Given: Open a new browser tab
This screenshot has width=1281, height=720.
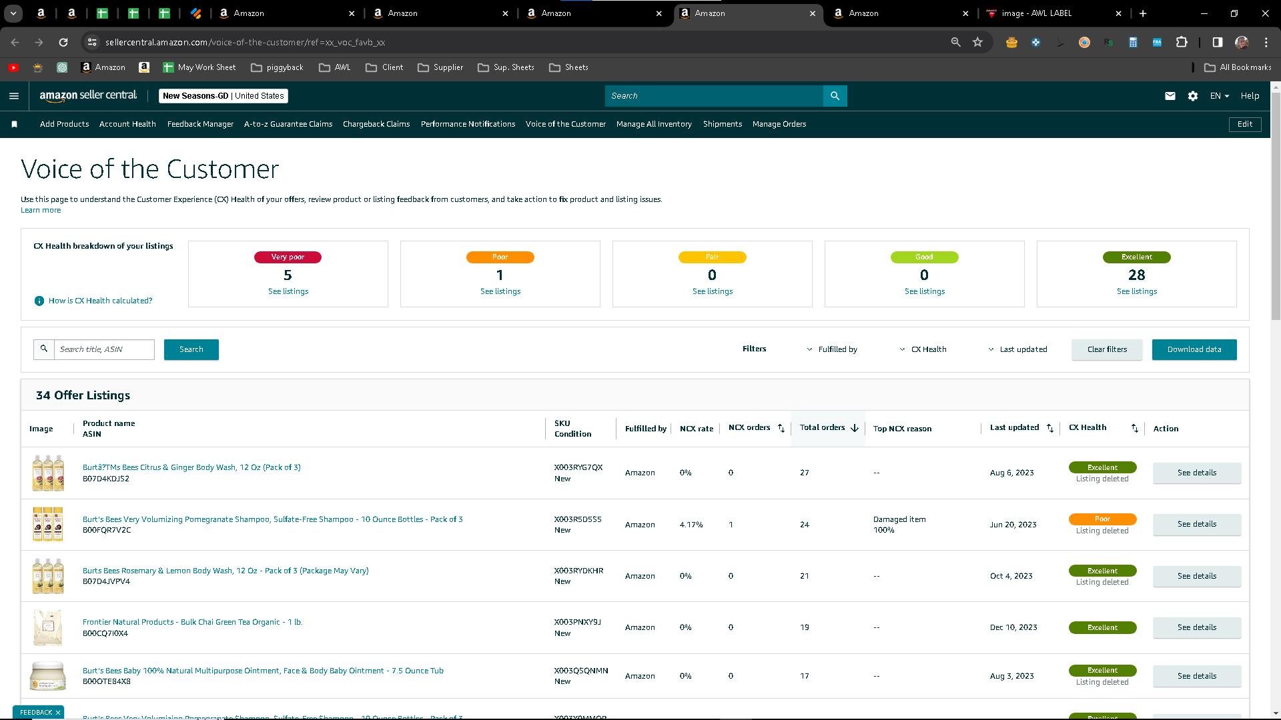Looking at the screenshot, I should coord(1143,13).
